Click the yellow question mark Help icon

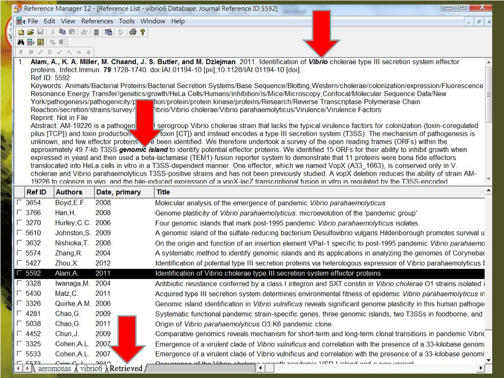[x=142, y=32]
